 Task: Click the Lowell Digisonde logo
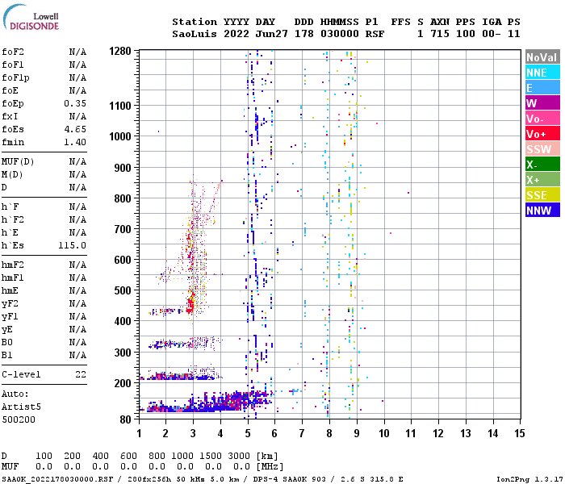[31, 18]
